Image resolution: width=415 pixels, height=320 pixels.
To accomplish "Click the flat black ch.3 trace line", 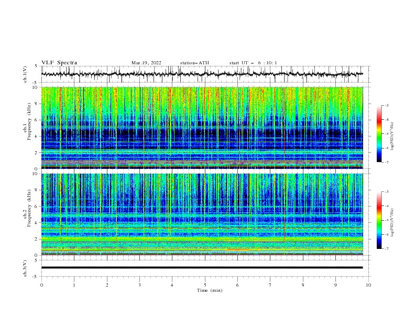I will coord(202,268).
